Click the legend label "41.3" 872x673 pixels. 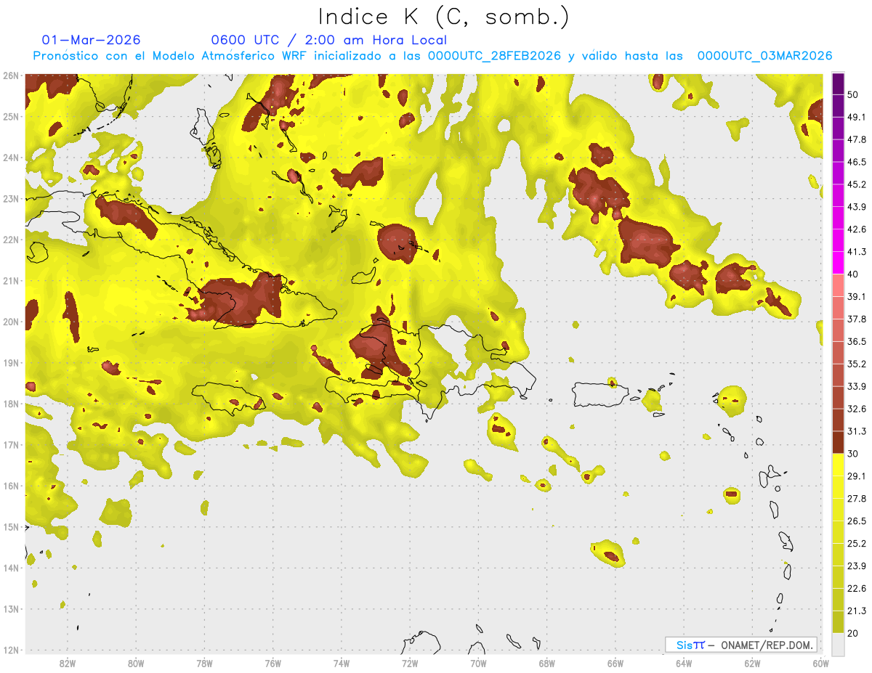click(857, 252)
